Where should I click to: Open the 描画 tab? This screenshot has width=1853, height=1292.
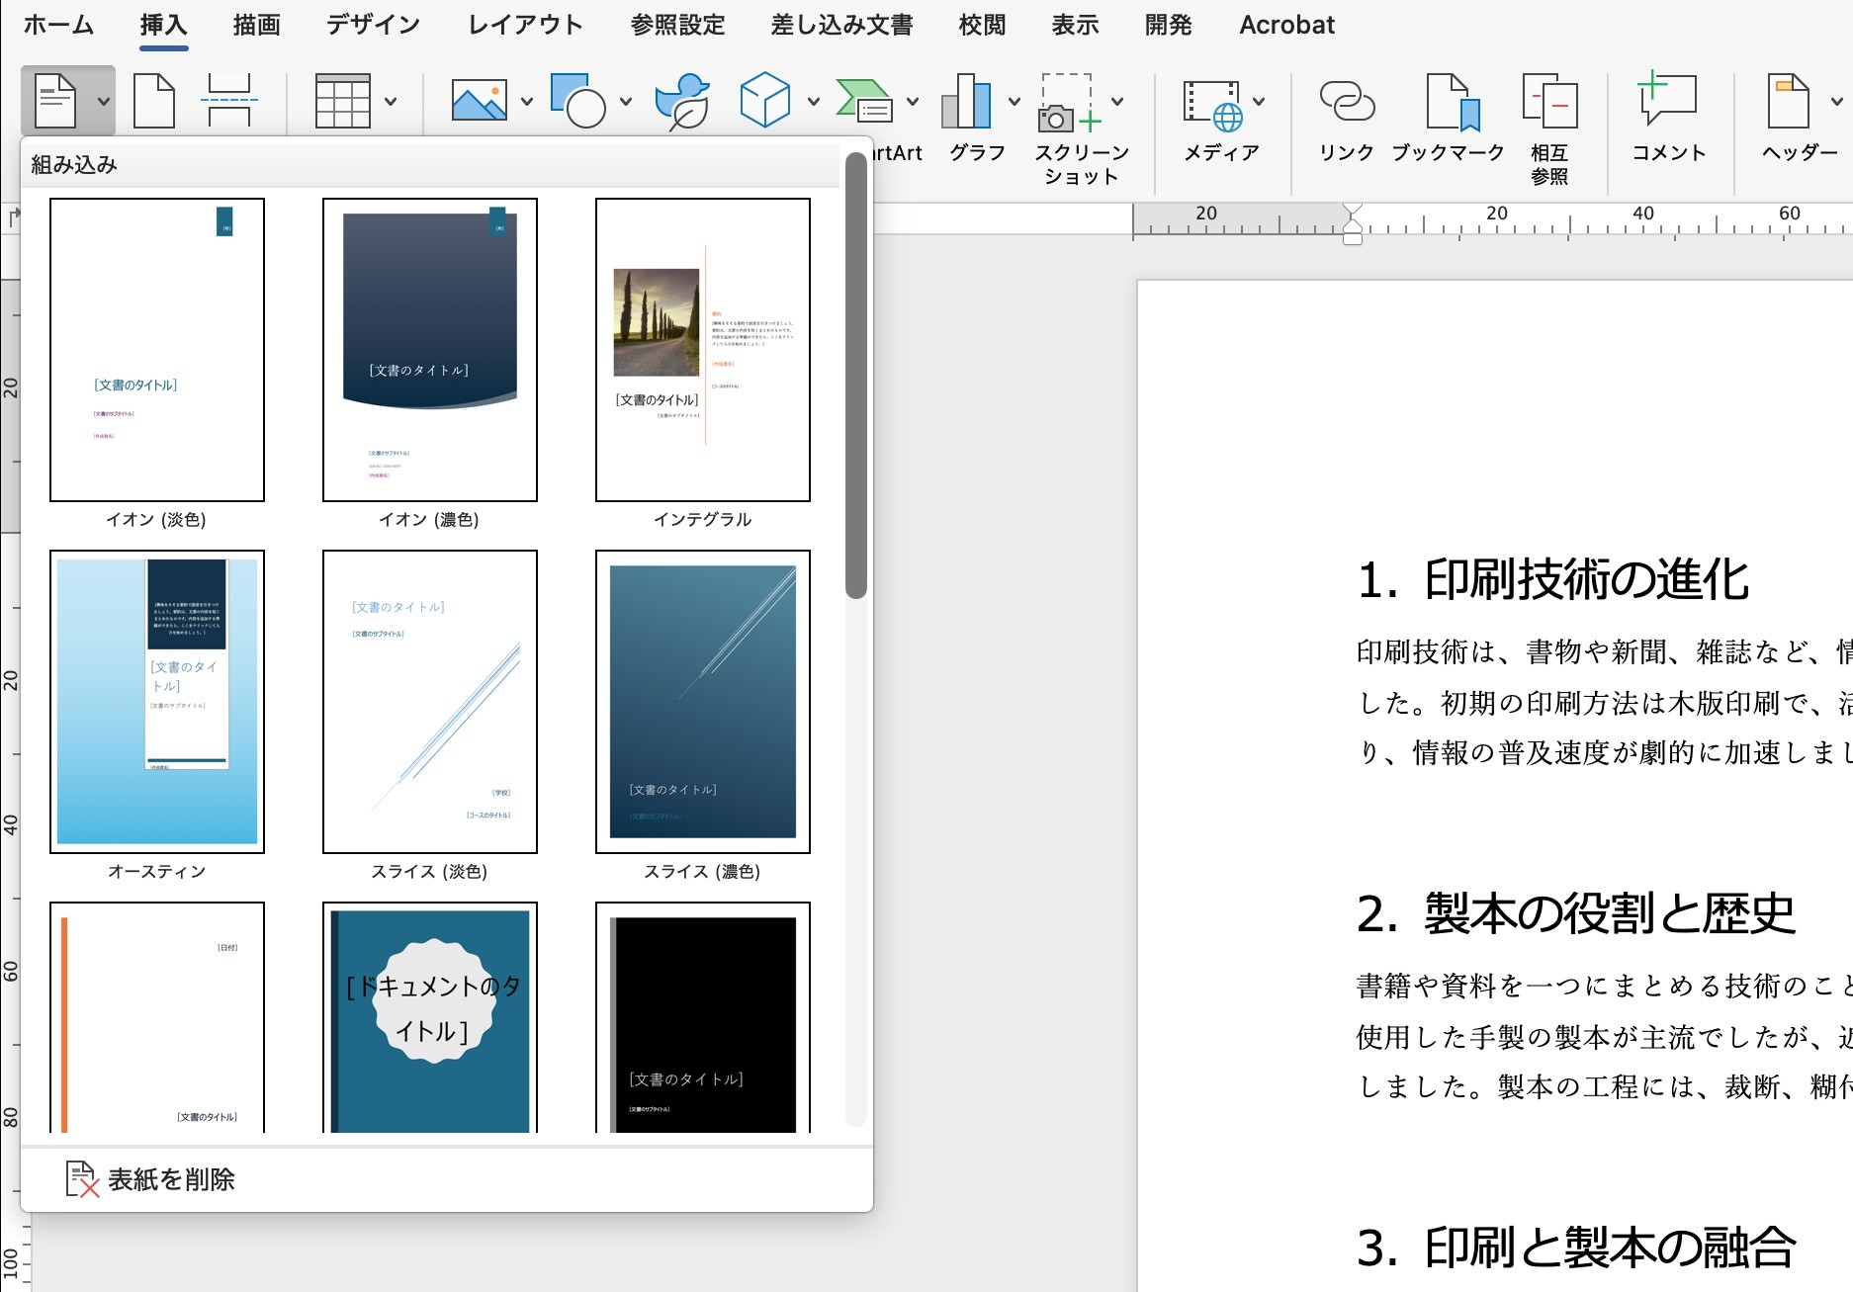[257, 25]
